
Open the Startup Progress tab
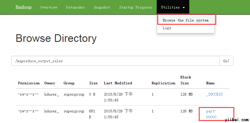[x=135, y=7]
